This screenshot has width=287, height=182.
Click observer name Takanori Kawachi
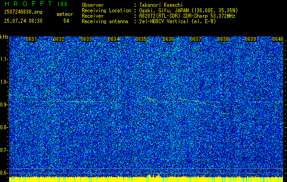coord(161,5)
